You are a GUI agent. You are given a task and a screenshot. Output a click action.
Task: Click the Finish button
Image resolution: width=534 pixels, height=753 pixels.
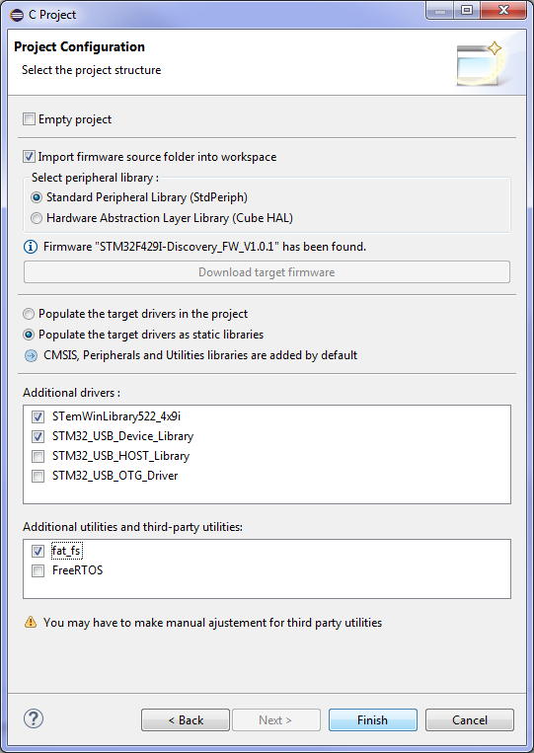(373, 719)
